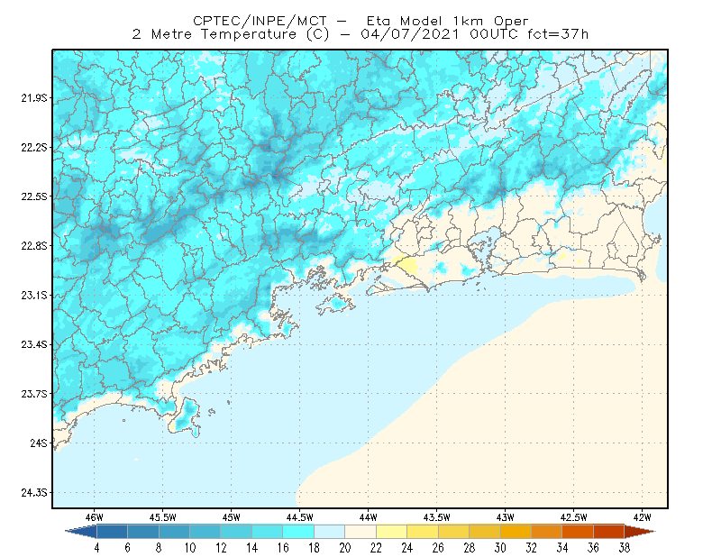Click the colorbar tick label 28
The height and width of the screenshot is (557, 721).
[x=469, y=548]
